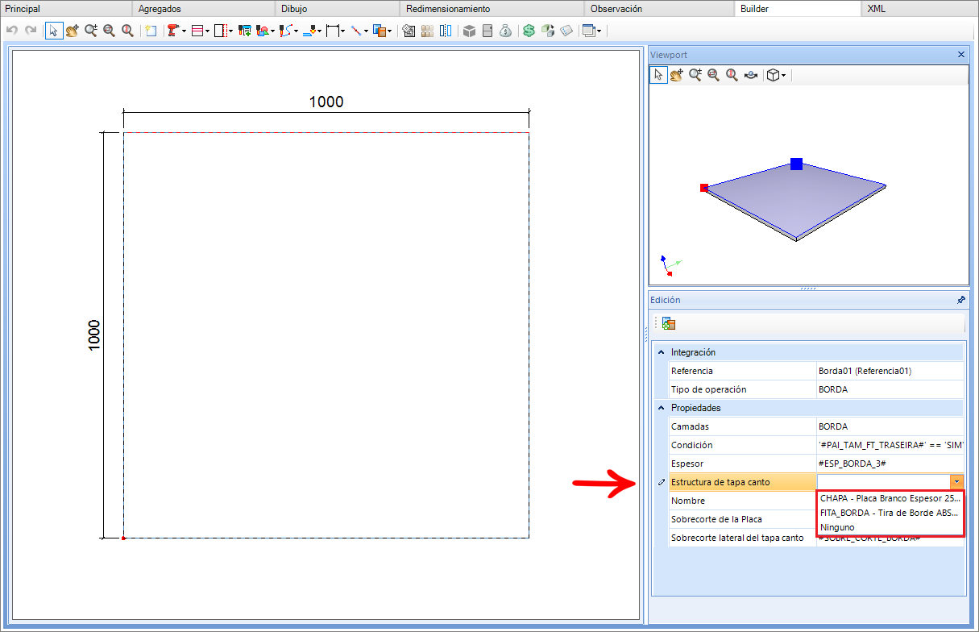The image size is (979, 632).
Task: Select the pointer tool in main toolbar
Action: click(54, 31)
